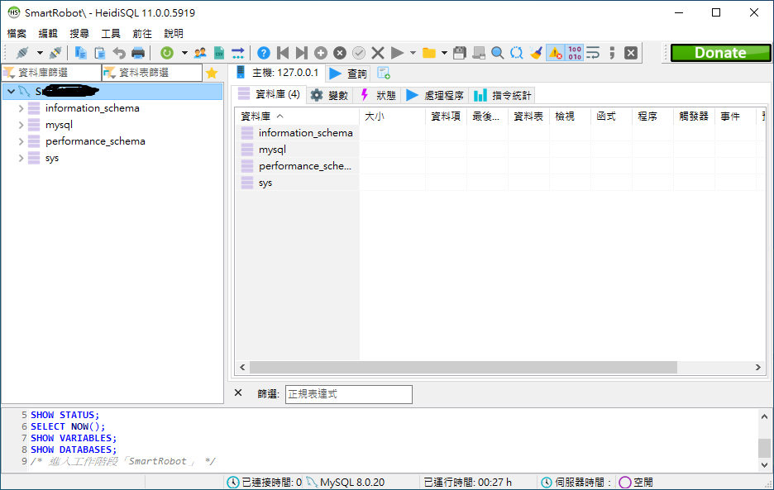Expand mysql database in the tree

(x=21, y=125)
